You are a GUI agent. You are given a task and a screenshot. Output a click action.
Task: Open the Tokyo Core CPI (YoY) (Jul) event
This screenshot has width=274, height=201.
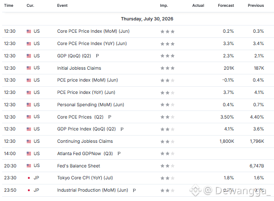coord(85,178)
